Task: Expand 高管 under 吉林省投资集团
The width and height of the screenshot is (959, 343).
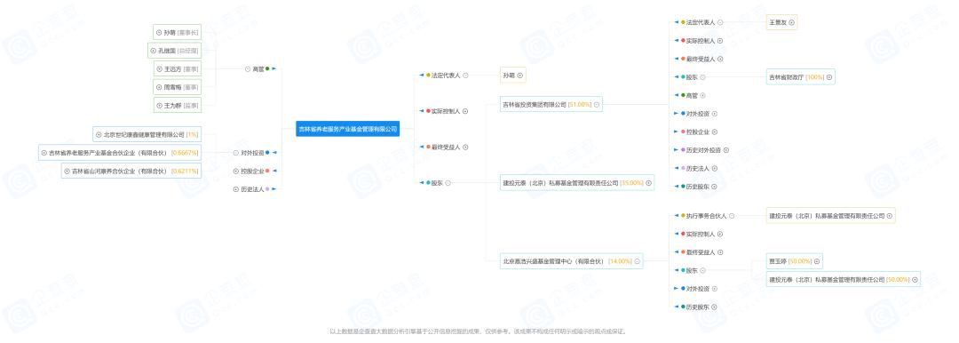Action: 702,96
